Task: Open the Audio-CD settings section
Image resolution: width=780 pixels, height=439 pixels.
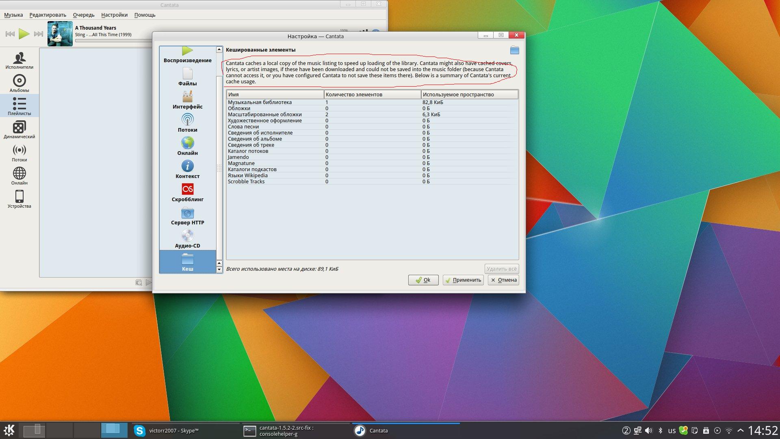Action: [187, 239]
